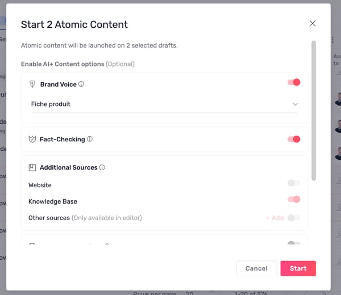Open the Additional Sources info icon
341x295 pixels.
(x=102, y=168)
